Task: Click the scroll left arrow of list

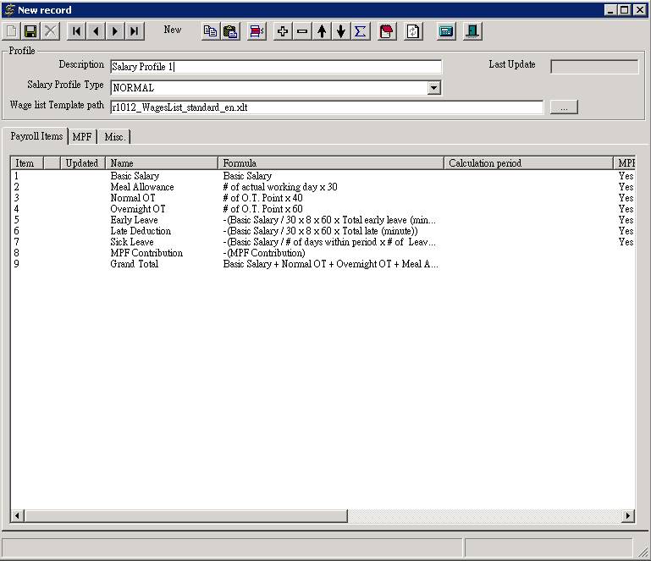Action: pos(17,516)
